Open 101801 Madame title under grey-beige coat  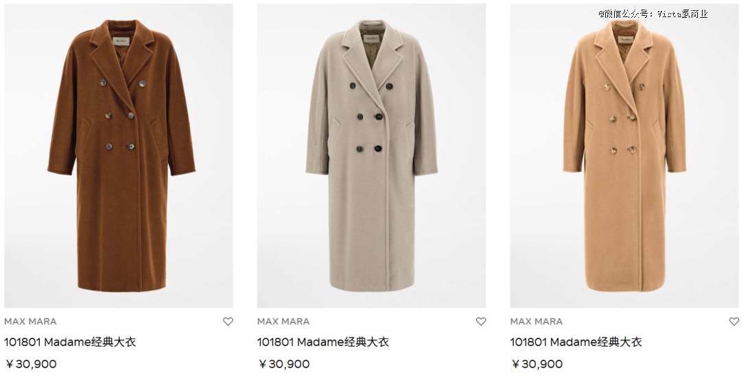322,342
